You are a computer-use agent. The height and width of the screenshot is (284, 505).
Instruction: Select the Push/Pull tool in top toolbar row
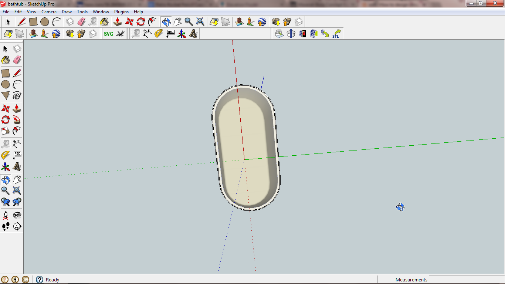tap(118, 21)
